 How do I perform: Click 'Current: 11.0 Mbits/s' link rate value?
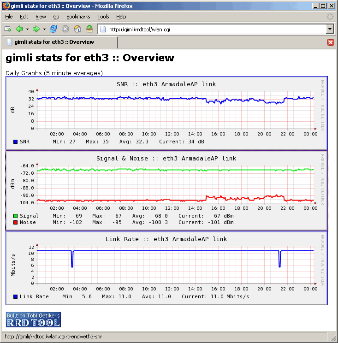(215, 296)
